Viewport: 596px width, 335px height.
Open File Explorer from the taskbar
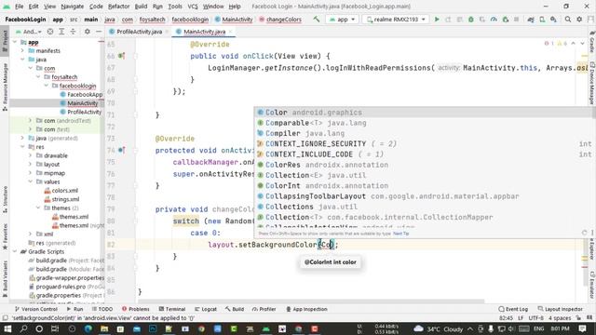(x=104, y=328)
